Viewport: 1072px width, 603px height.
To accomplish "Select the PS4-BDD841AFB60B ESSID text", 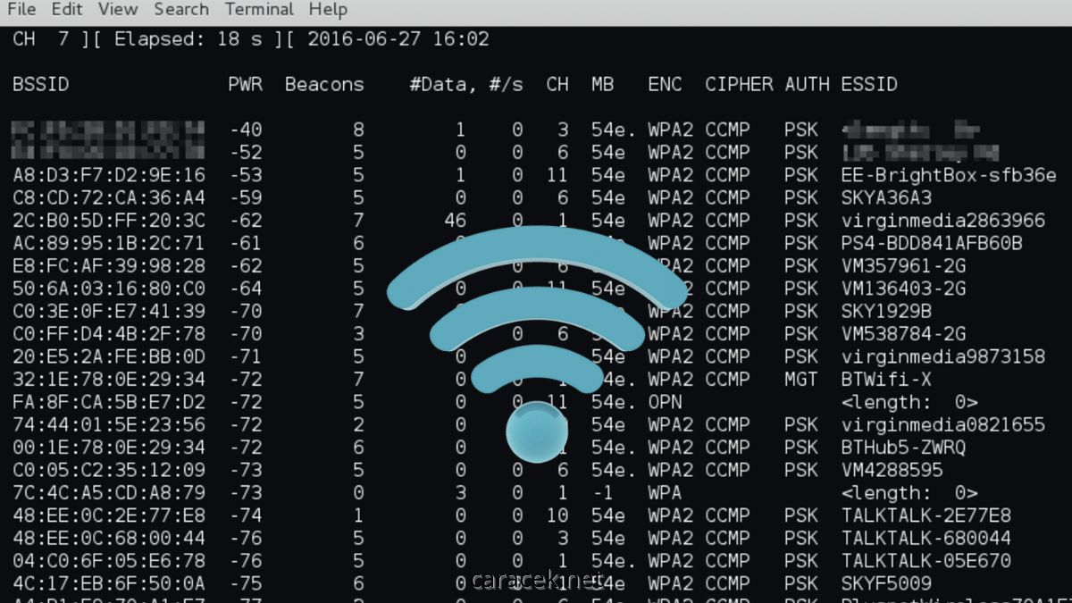I will [932, 243].
